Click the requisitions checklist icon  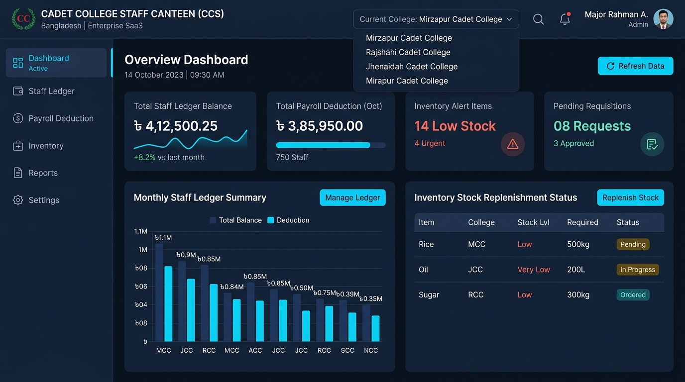[652, 144]
